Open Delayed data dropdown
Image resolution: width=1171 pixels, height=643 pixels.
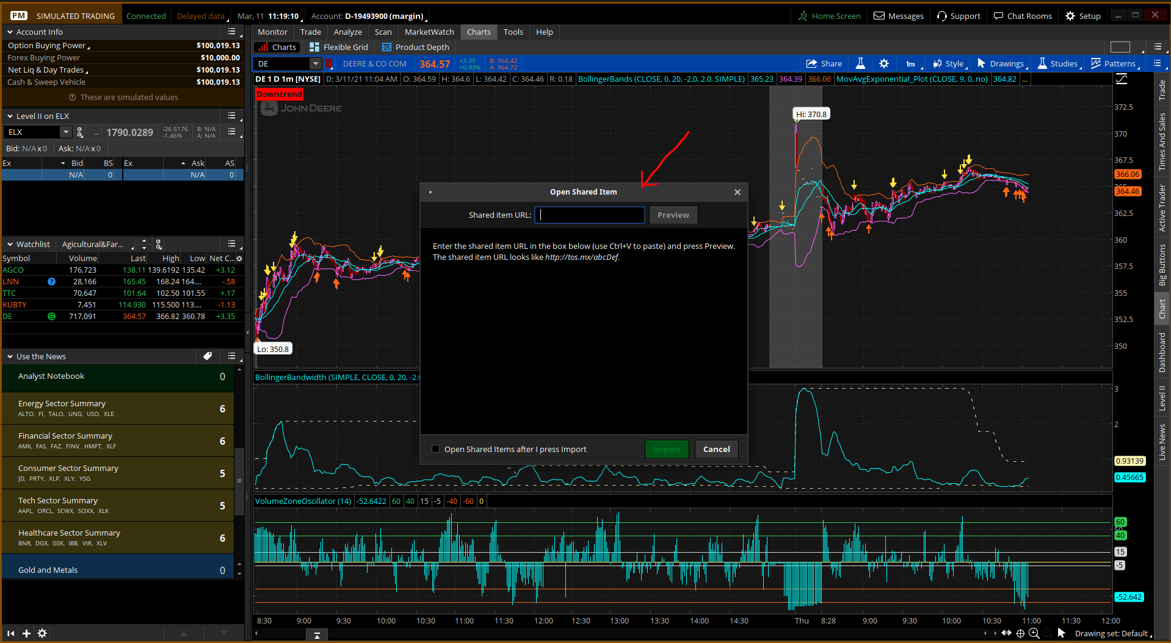[x=203, y=16]
